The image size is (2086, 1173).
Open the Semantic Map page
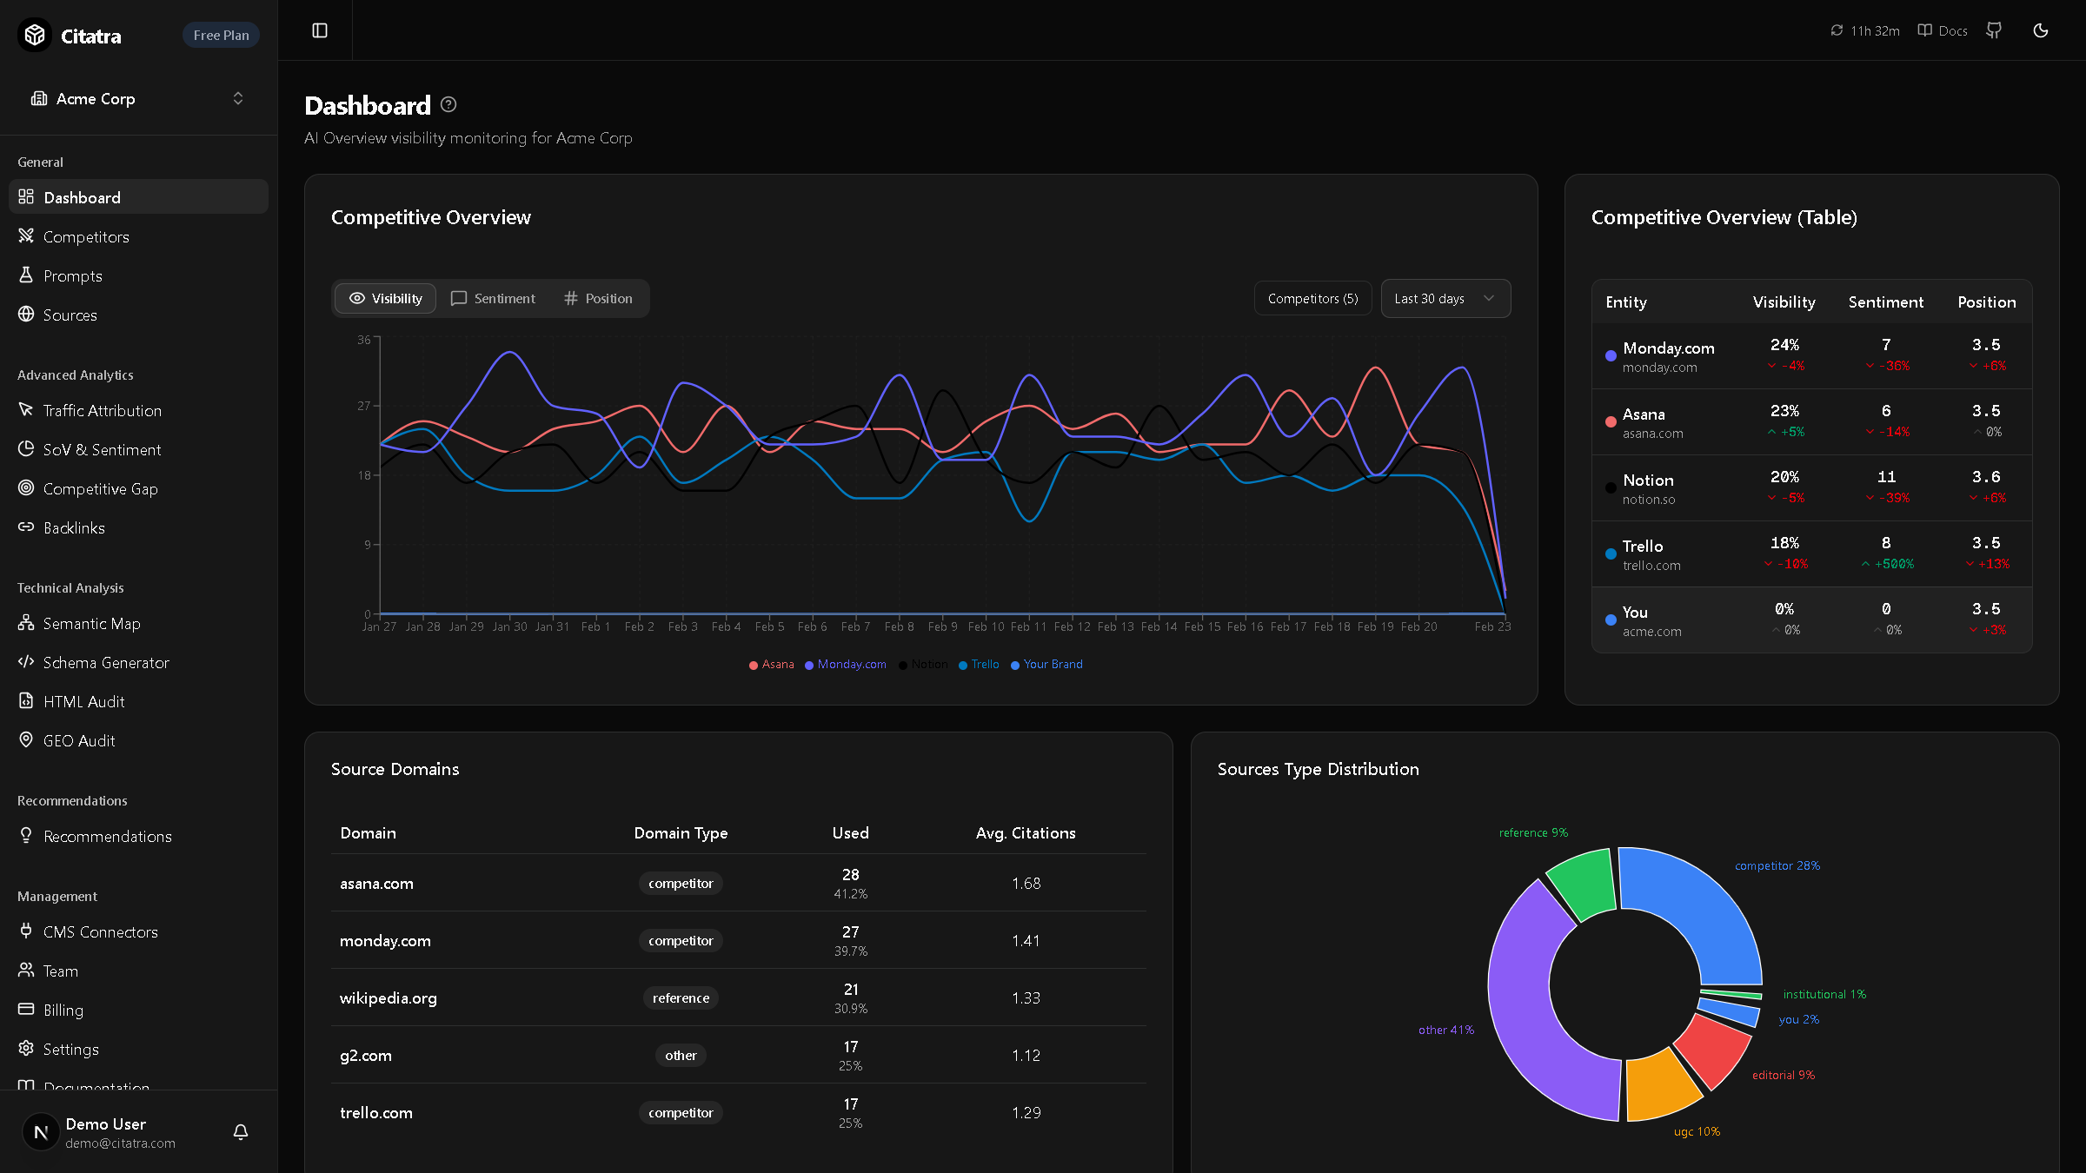91,623
